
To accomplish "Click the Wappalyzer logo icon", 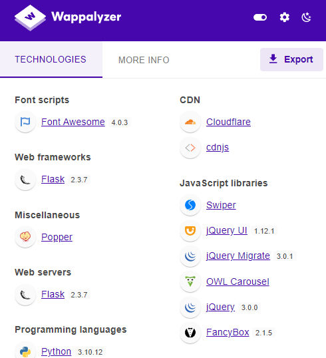I will coord(30,17).
